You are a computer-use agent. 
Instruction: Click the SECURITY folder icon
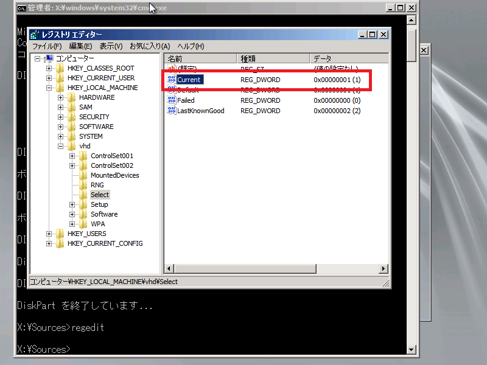point(72,117)
